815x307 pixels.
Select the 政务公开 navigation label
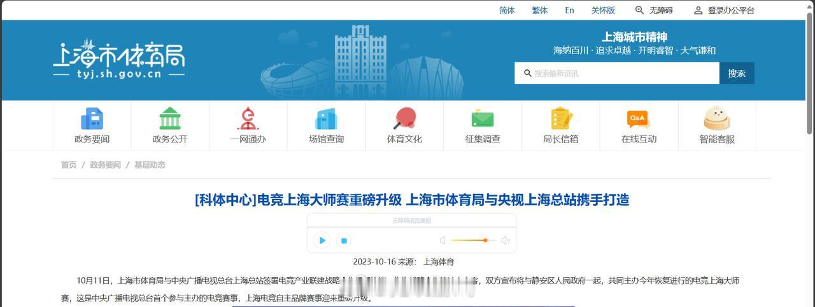point(170,139)
